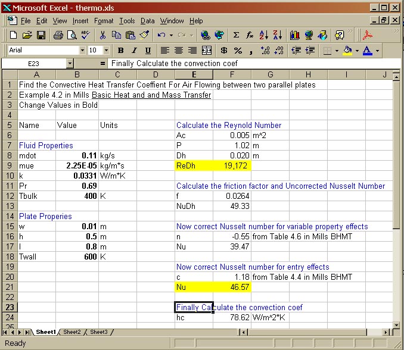Open the Arial font name dropdown
Screen dimensions: 404x350
coord(82,51)
